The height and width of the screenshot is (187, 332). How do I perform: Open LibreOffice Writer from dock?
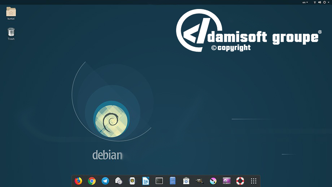(145, 181)
